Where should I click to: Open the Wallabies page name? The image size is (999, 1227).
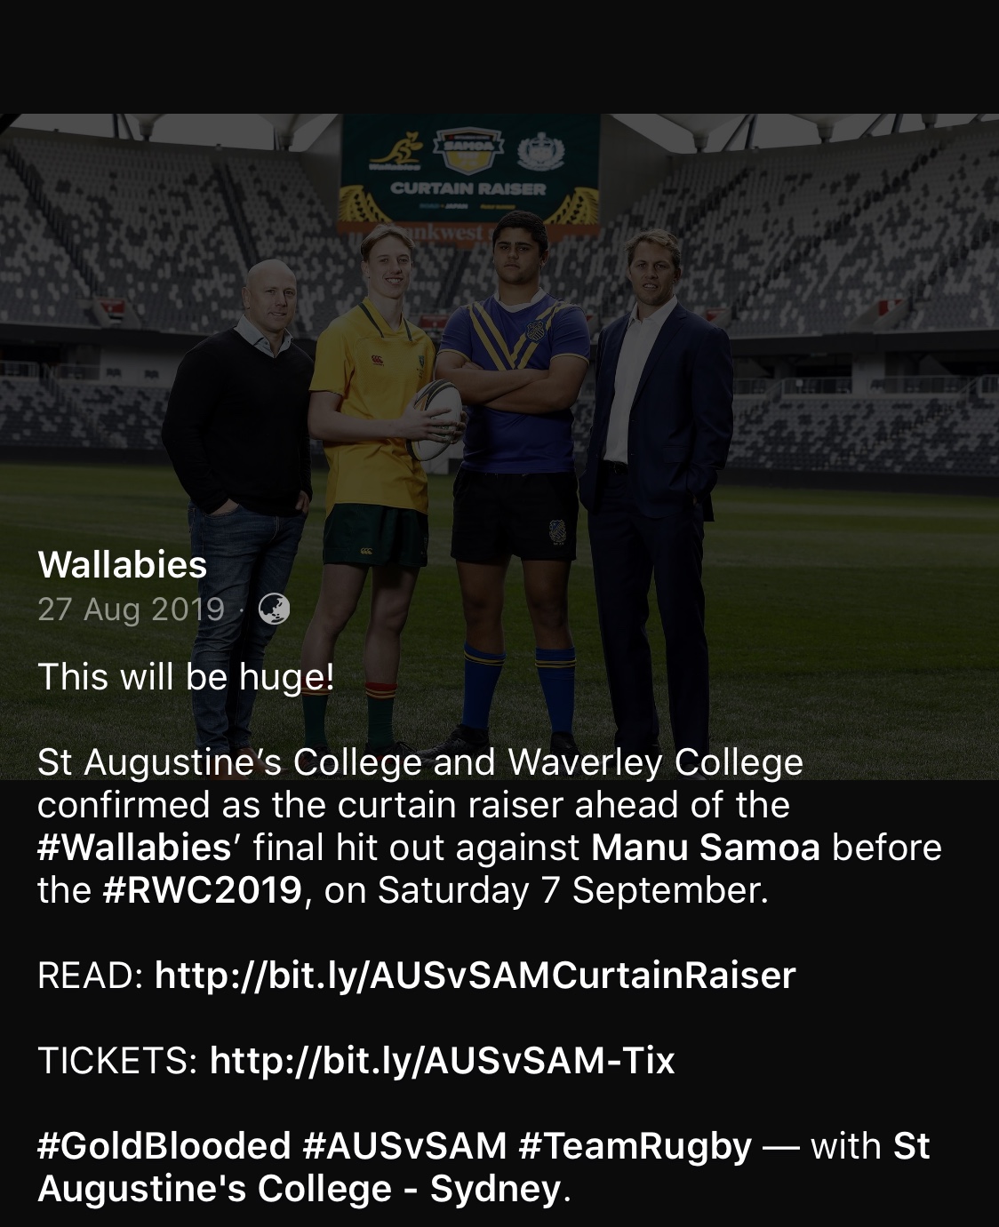[x=123, y=565]
